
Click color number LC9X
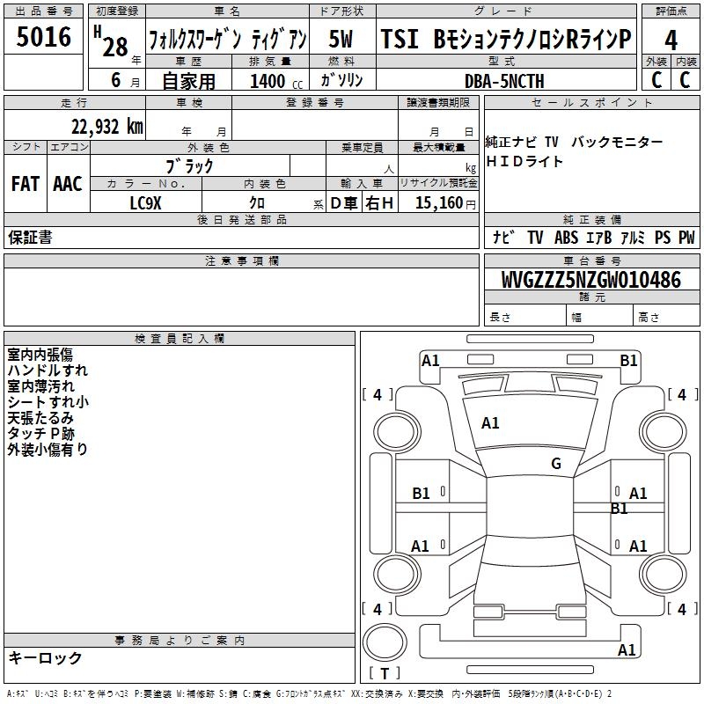click(x=145, y=203)
